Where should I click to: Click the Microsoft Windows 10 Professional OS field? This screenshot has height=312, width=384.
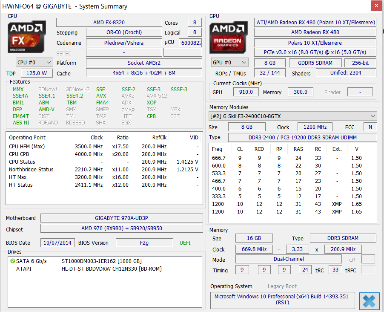coord(282,300)
